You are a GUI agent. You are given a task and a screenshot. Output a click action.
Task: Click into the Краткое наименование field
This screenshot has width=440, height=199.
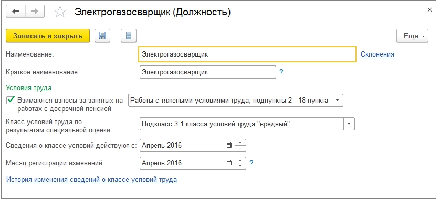tap(207, 72)
